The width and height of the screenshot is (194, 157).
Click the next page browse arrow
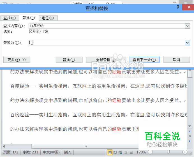(190, 141)
